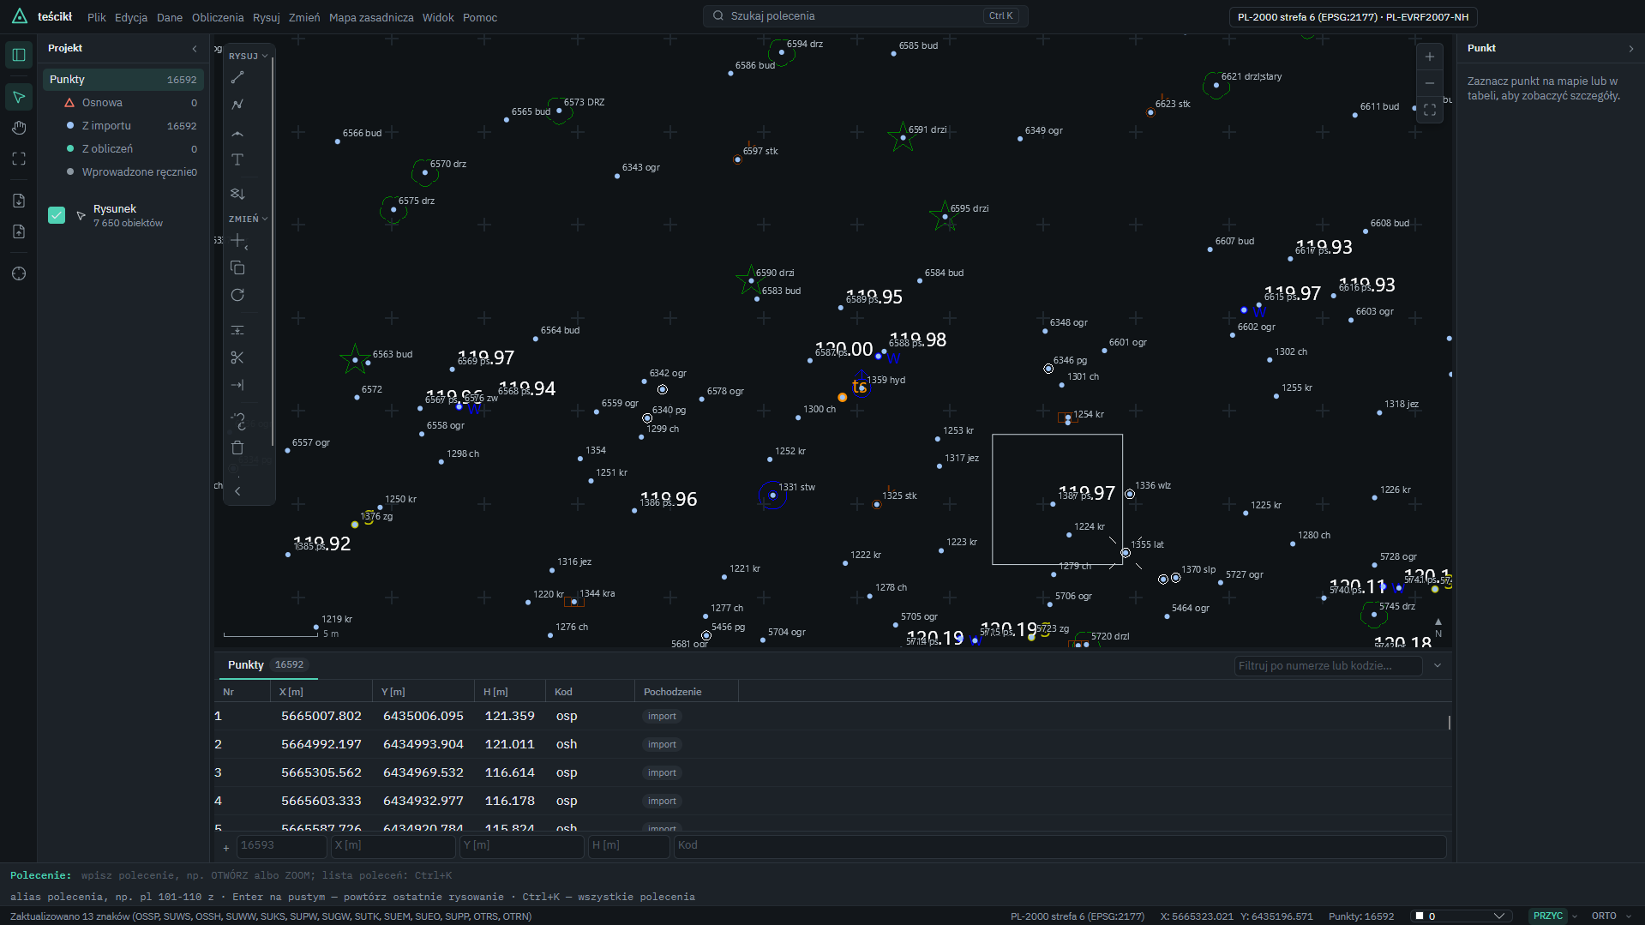The image size is (1645, 925).
Task: Select the dashed-curve tool above the trash
Action: [x=238, y=421]
